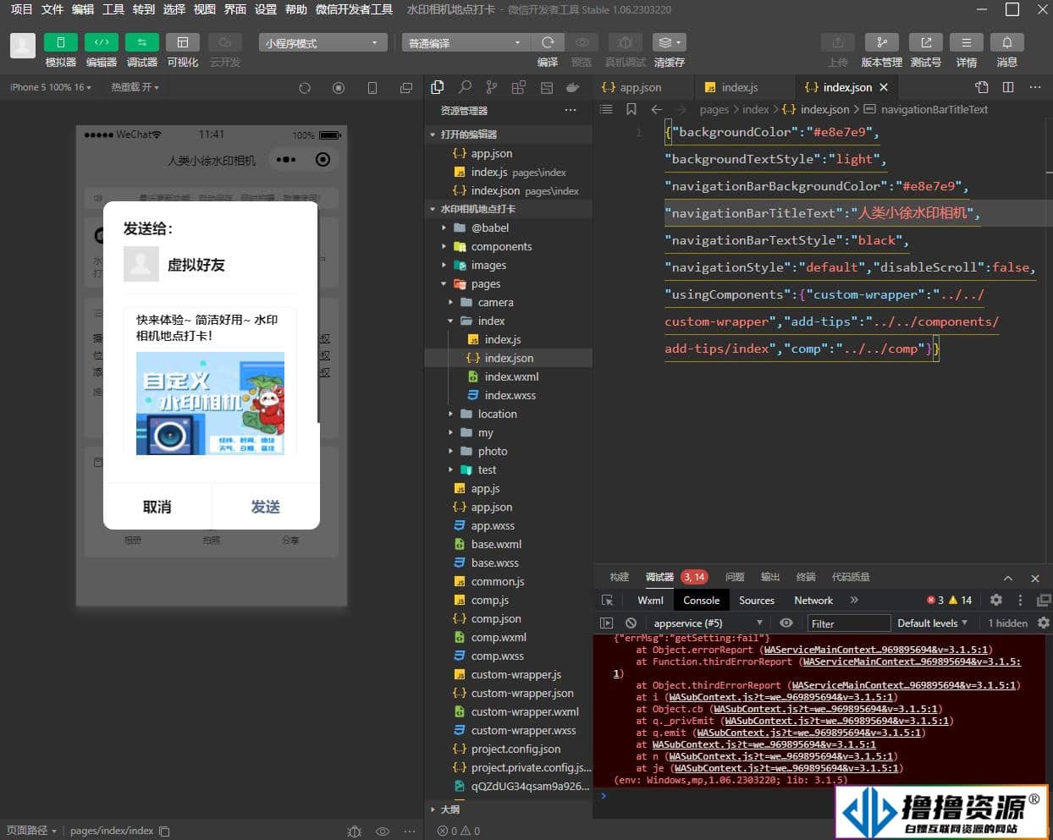The height and width of the screenshot is (840, 1053).
Task: Open the Extensions icon in sidebar
Action: (x=519, y=87)
